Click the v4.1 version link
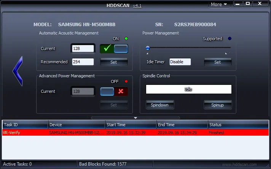271x169 pixels. click(x=137, y=6)
